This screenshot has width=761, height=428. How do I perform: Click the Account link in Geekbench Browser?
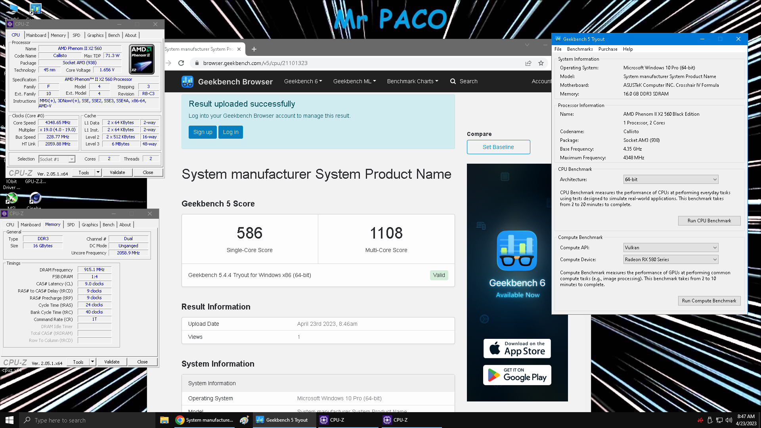(541, 81)
